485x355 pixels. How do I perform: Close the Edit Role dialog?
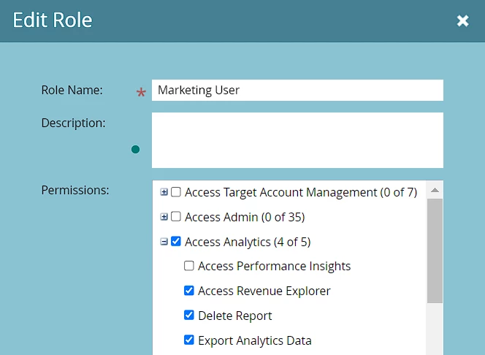coord(462,21)
